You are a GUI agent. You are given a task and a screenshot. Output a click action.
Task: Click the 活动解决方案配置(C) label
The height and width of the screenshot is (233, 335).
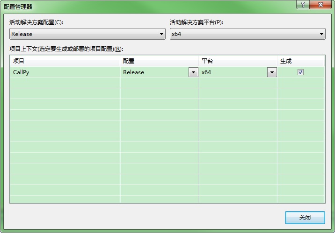tap(36, 22)
